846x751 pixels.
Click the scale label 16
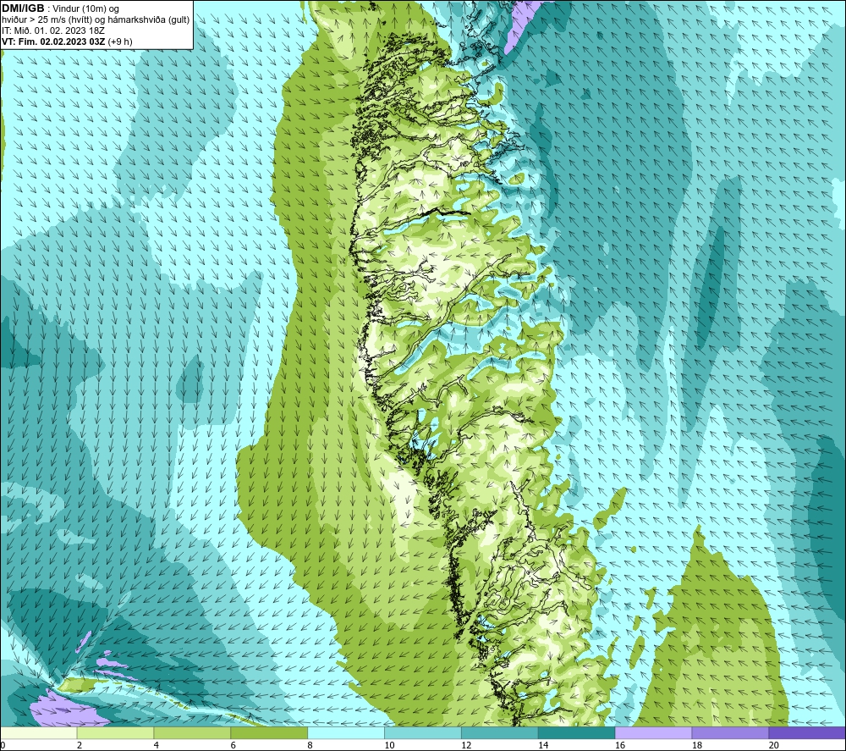click(x=620, y=745)
